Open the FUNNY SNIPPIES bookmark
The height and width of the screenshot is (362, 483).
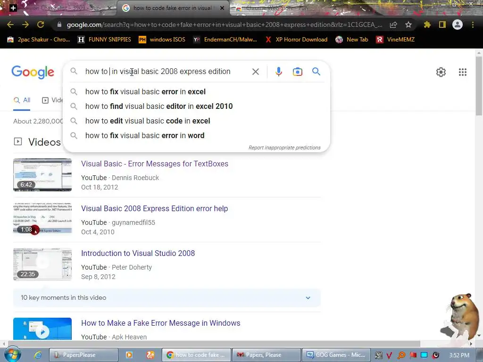[x=104, y=40]
